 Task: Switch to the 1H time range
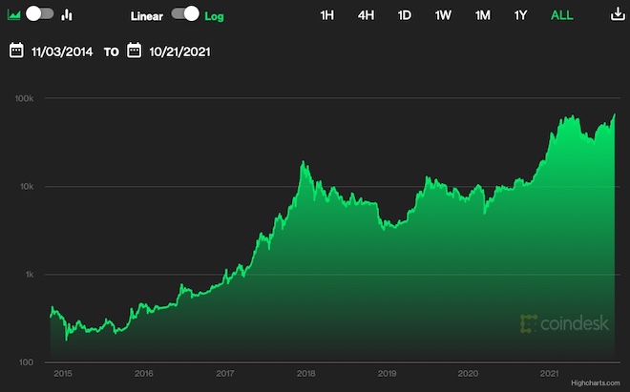[327, 15]
